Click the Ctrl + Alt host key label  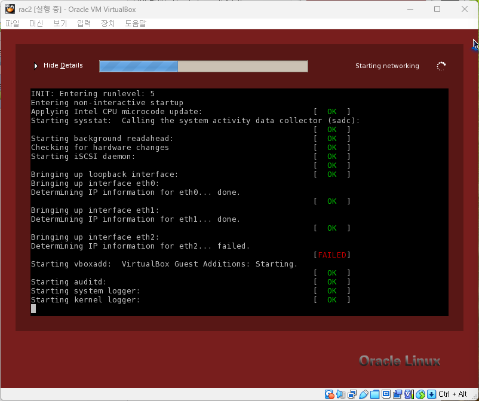(x=453, y=394)
